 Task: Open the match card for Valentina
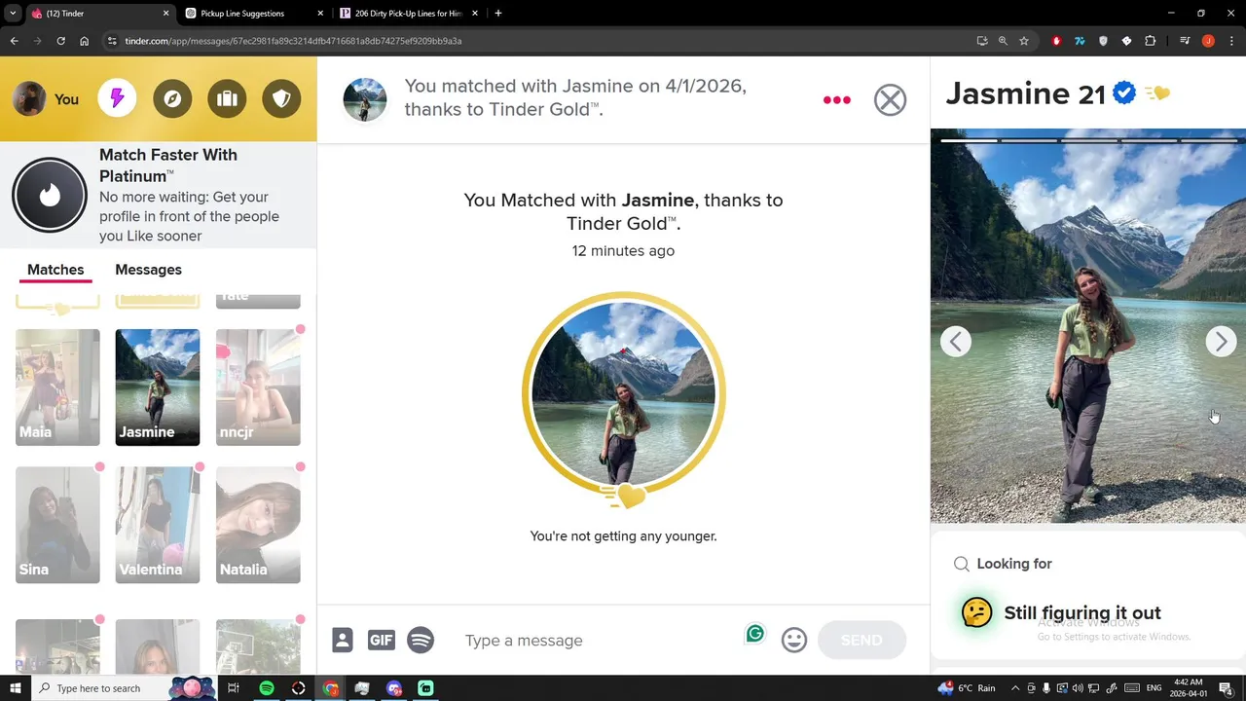(x=158, y=525)
